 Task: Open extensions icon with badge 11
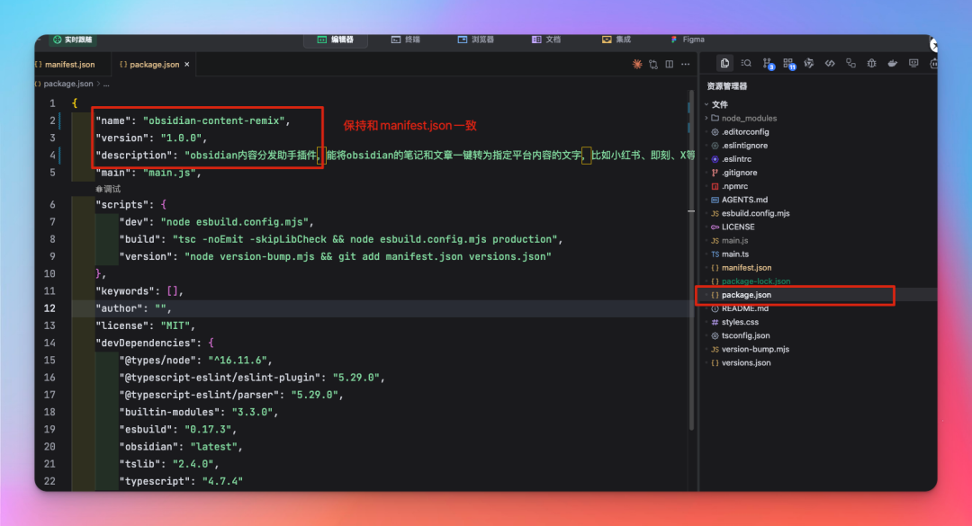point(789,64)
